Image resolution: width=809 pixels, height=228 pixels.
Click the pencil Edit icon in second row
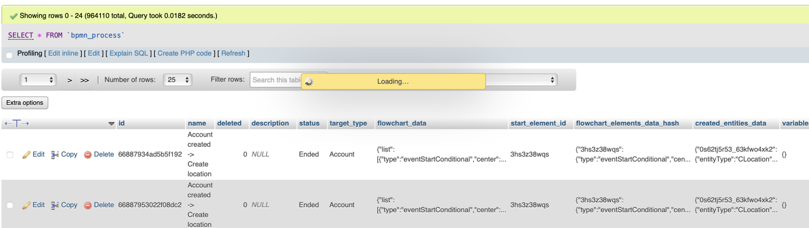click(x=26, y=205)
